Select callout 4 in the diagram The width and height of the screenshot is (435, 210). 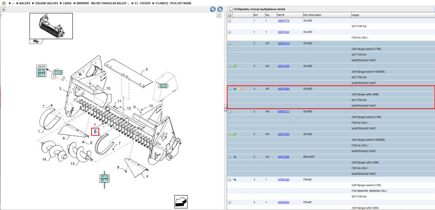tap(147, 177)
